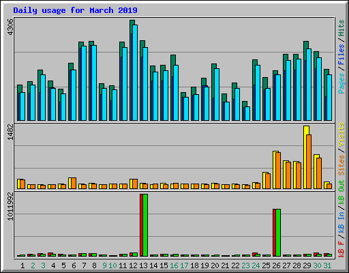Click the cyan pages bar for day 23
Image resolution: width=349 pixels, height=273 pixels.
[x=247, y=113]
